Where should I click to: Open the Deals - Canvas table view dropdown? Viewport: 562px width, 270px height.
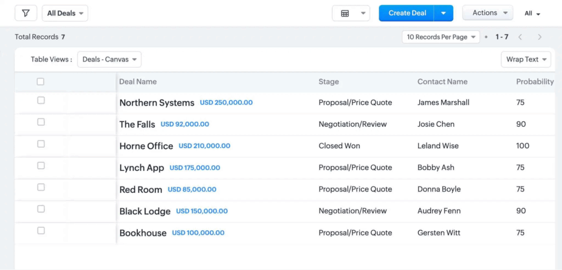109,59
